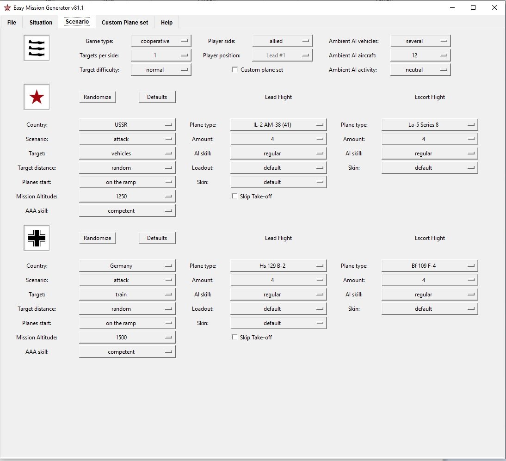This screenshot has width=506, height=461.
Task: Click the three-planes formation icon
Action: pos(37,48)
